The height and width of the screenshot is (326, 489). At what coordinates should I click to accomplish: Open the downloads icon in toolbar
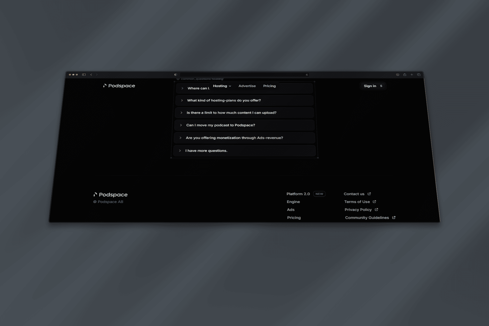click(x=398, y=75)
